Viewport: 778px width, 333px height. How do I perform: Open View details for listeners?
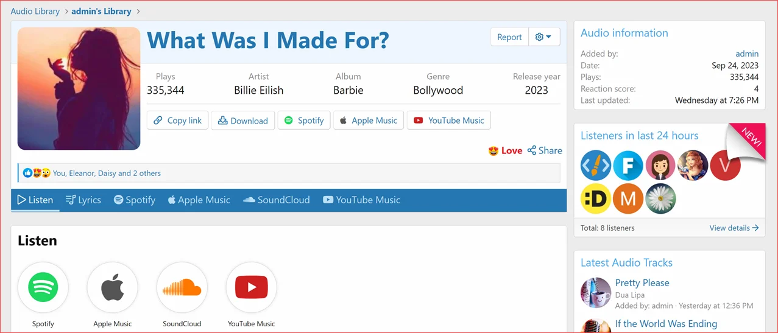click(734, 228)
